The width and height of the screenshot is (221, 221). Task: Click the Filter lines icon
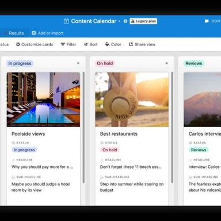[63, 44]
